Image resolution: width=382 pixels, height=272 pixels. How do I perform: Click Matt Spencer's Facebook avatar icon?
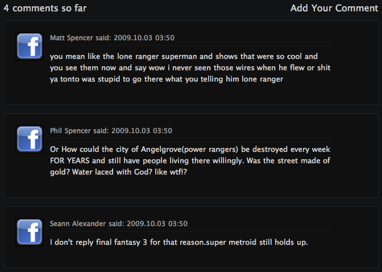coord(30,46)
